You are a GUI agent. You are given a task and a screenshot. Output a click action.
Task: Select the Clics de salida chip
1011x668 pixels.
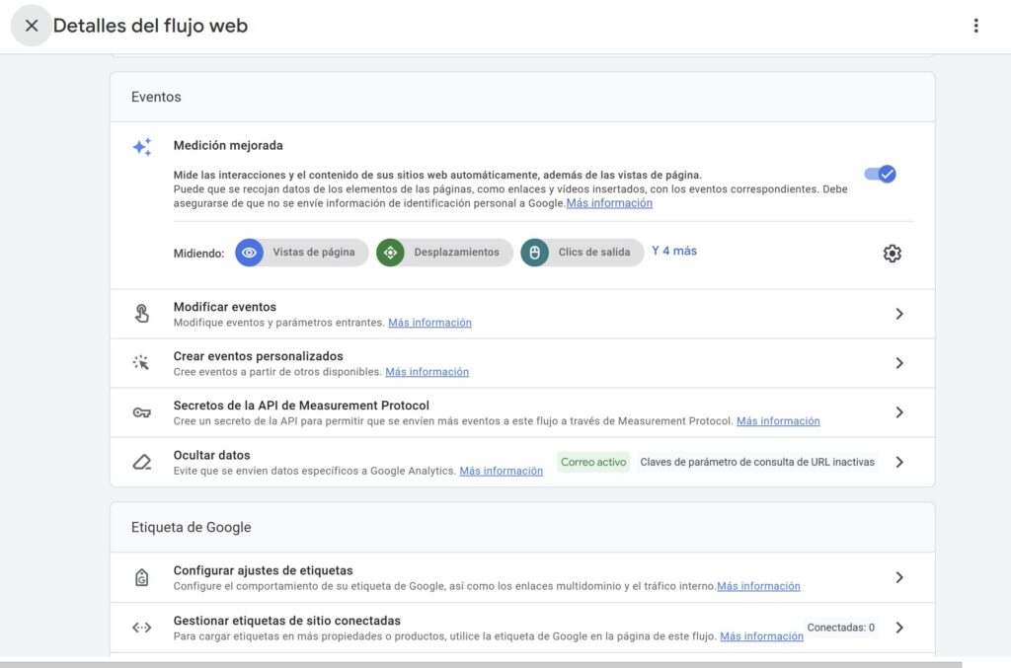(x=583, y=253)
